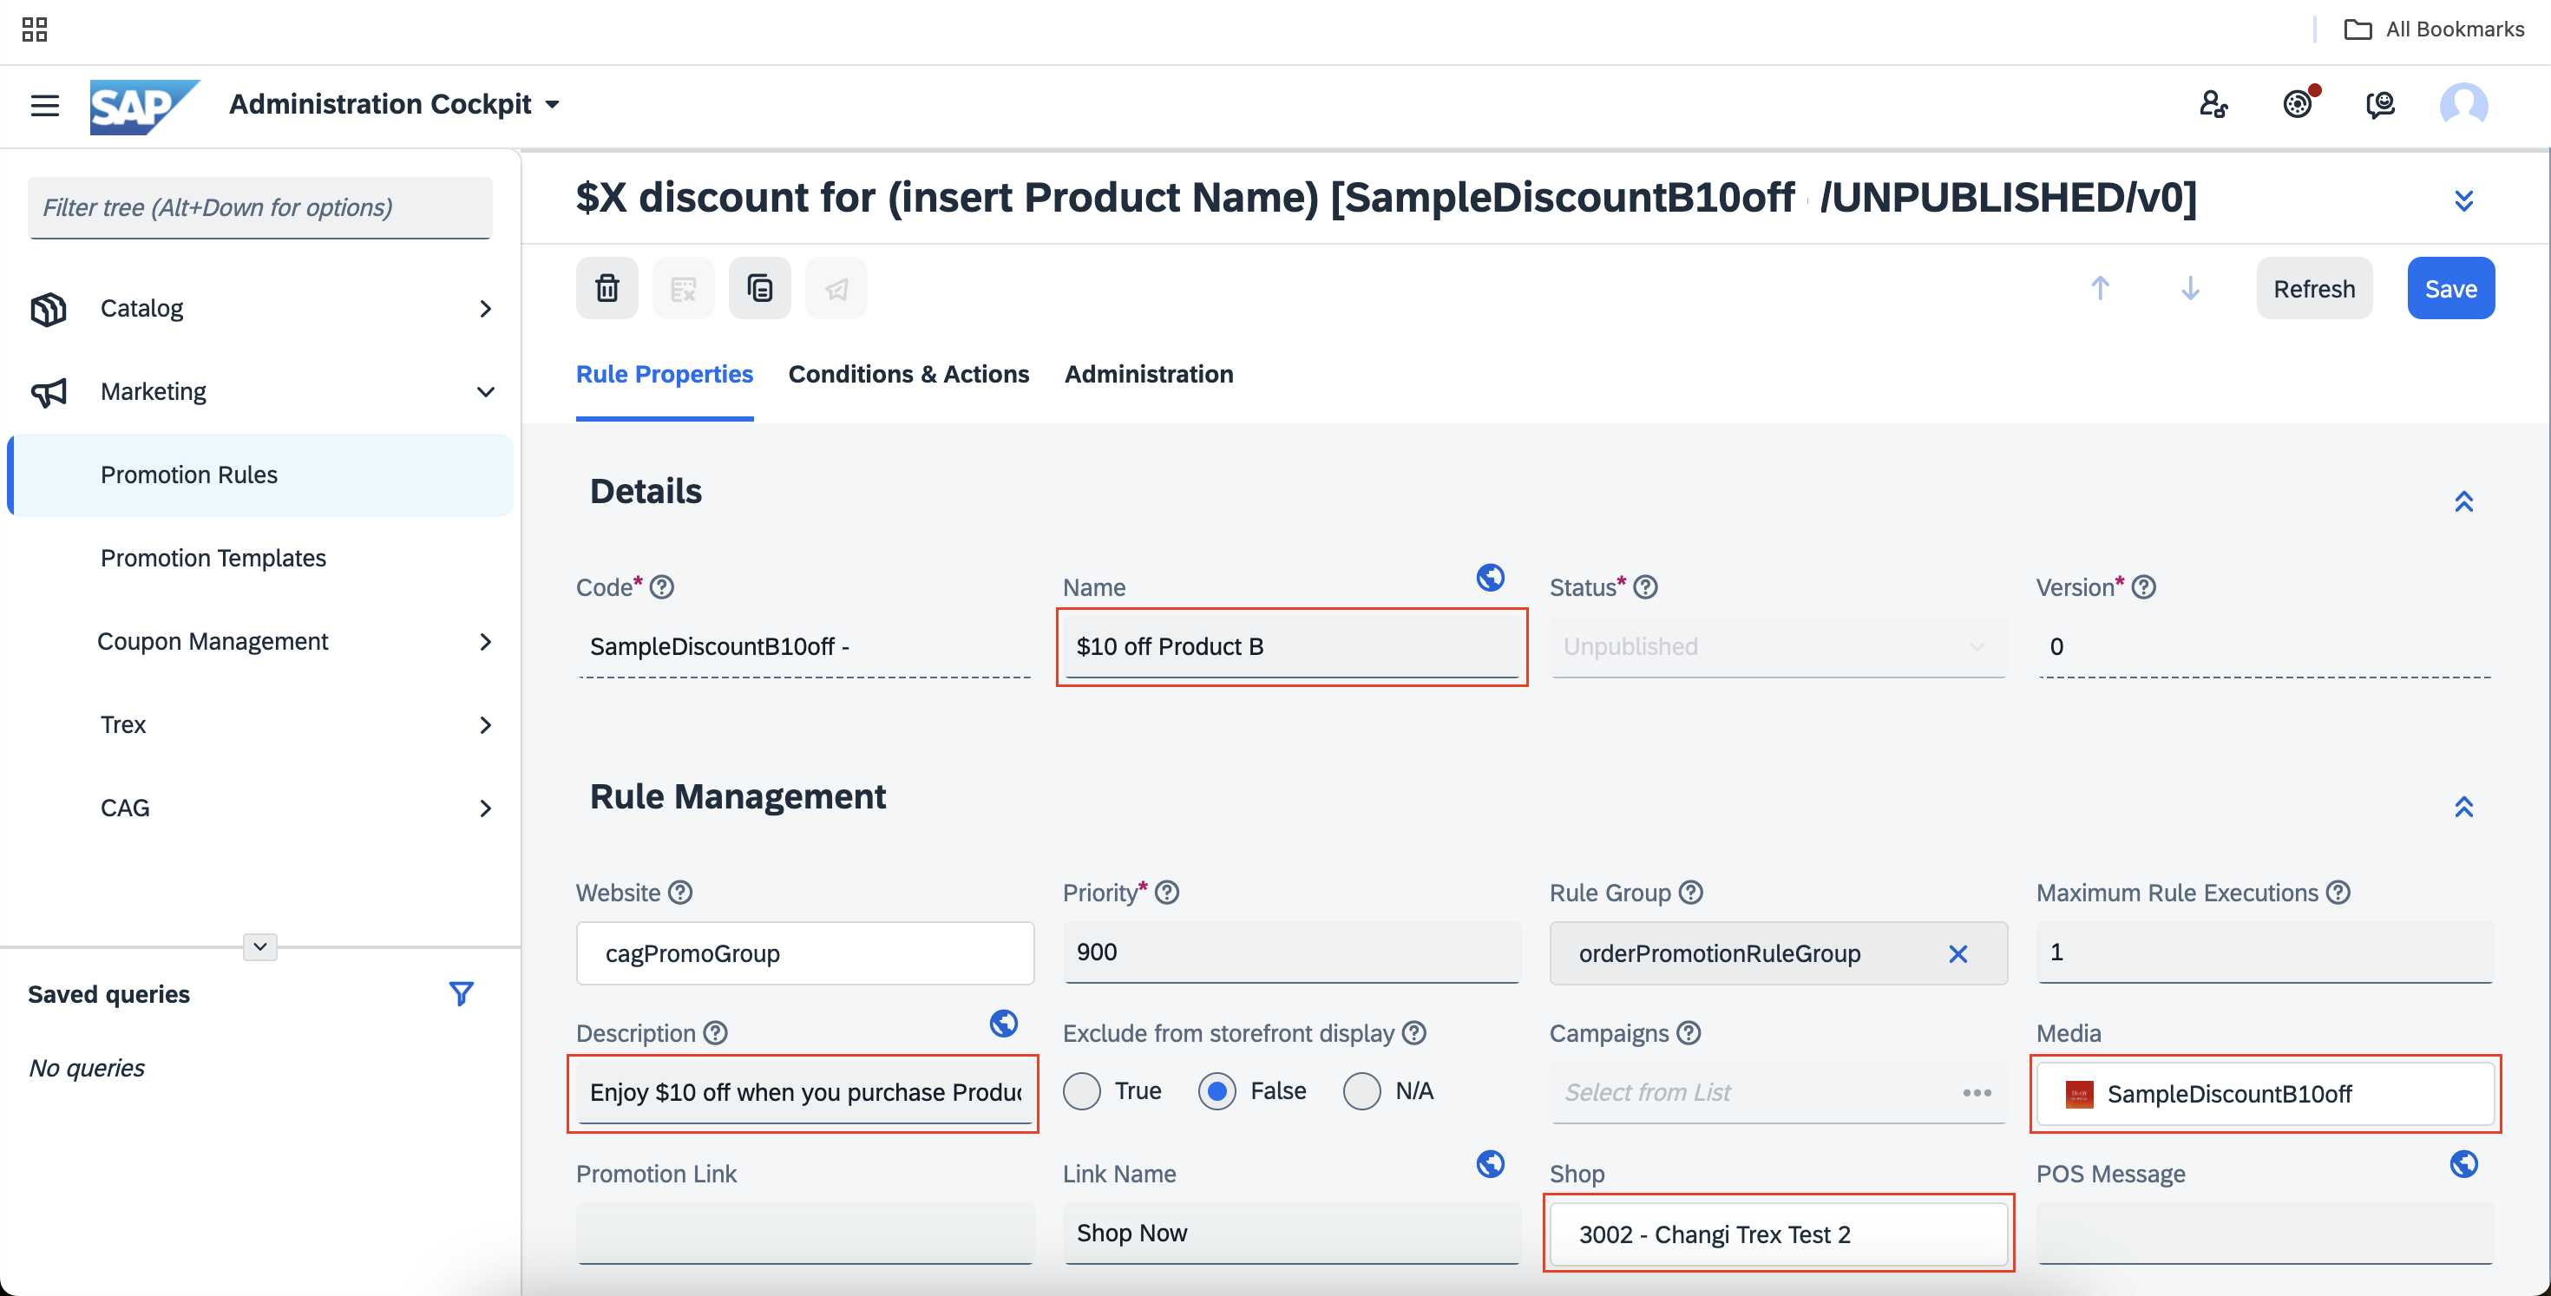Open Campaigns field help icon

click(1689, 1032)
